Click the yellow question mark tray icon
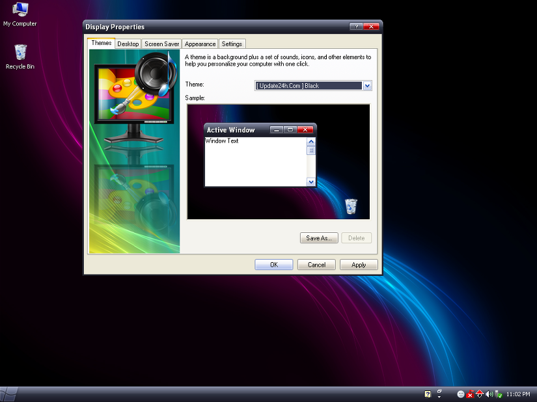537x402 pixels. pos(428,394)
